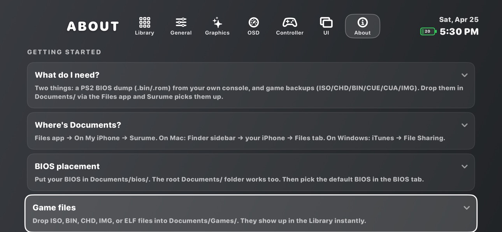The height and width of the screenshot is (232, 502).
Task: Click the Documents/Games/ instructions text
Action: (x=199, y=221)
